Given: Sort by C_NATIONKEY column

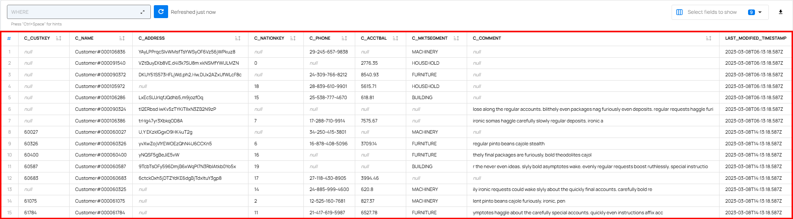Looking at the screenshot, I should (293, 38).
